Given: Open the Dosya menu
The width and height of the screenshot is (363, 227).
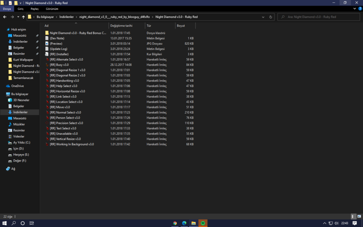Looking at the screenshot, I should coord(7,9).
